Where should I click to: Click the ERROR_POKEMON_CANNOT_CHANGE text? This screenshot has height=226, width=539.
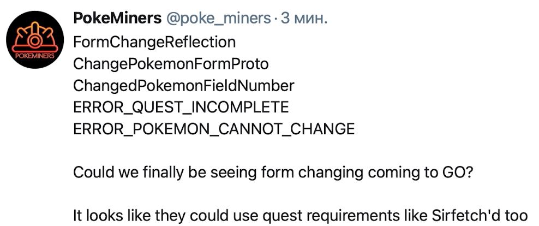(x=213, y=129)
